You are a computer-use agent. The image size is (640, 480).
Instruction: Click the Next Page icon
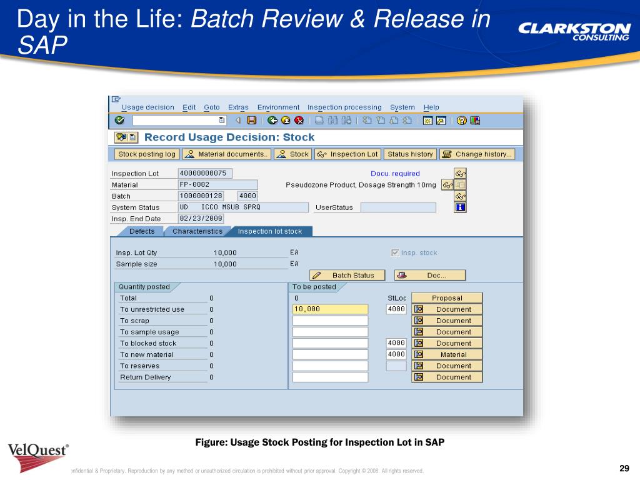[x=394, y=121]
